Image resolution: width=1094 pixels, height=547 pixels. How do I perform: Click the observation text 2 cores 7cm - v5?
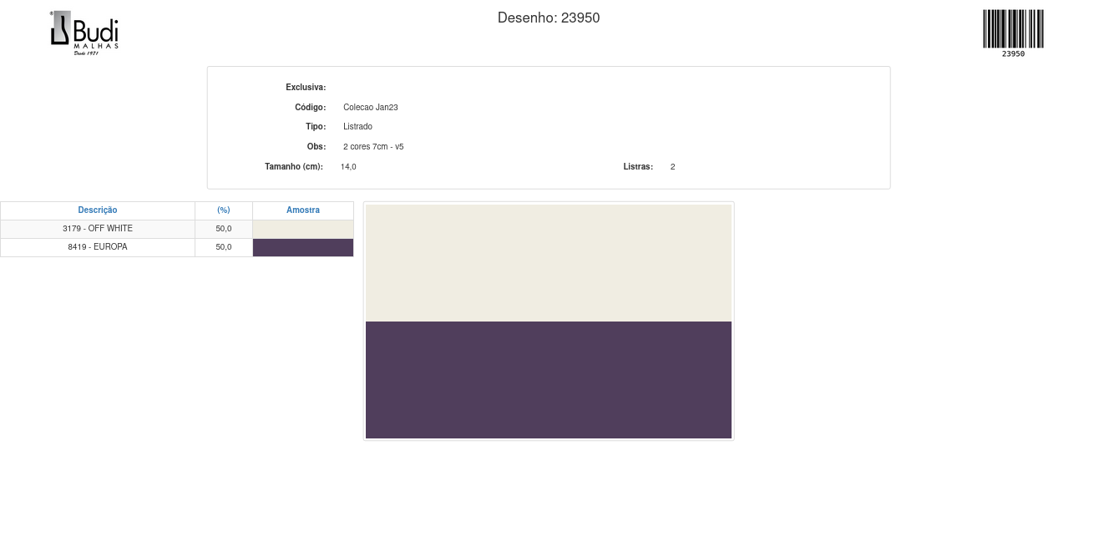tap(373, 147)
